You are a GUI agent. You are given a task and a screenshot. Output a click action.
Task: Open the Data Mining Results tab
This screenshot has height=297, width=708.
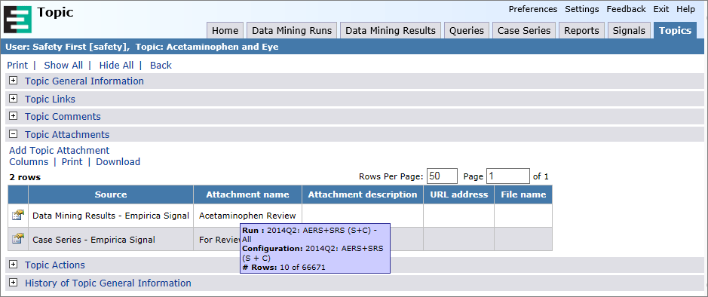pyautogui.click(x=390, y=30)
